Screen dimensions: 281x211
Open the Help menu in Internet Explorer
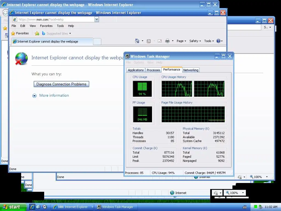(71, 26)
